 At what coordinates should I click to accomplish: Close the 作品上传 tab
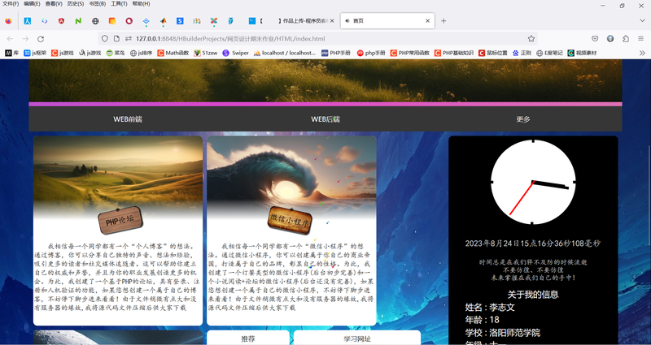point(332,21)
